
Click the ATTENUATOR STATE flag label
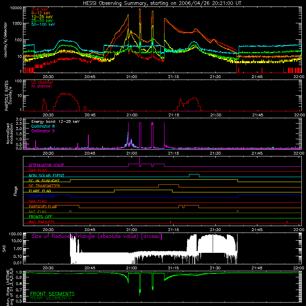[46, 165]
